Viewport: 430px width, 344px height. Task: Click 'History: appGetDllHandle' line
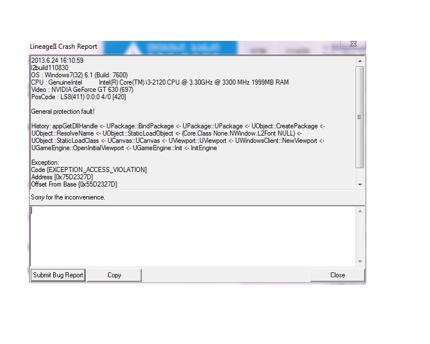point(178,126)
